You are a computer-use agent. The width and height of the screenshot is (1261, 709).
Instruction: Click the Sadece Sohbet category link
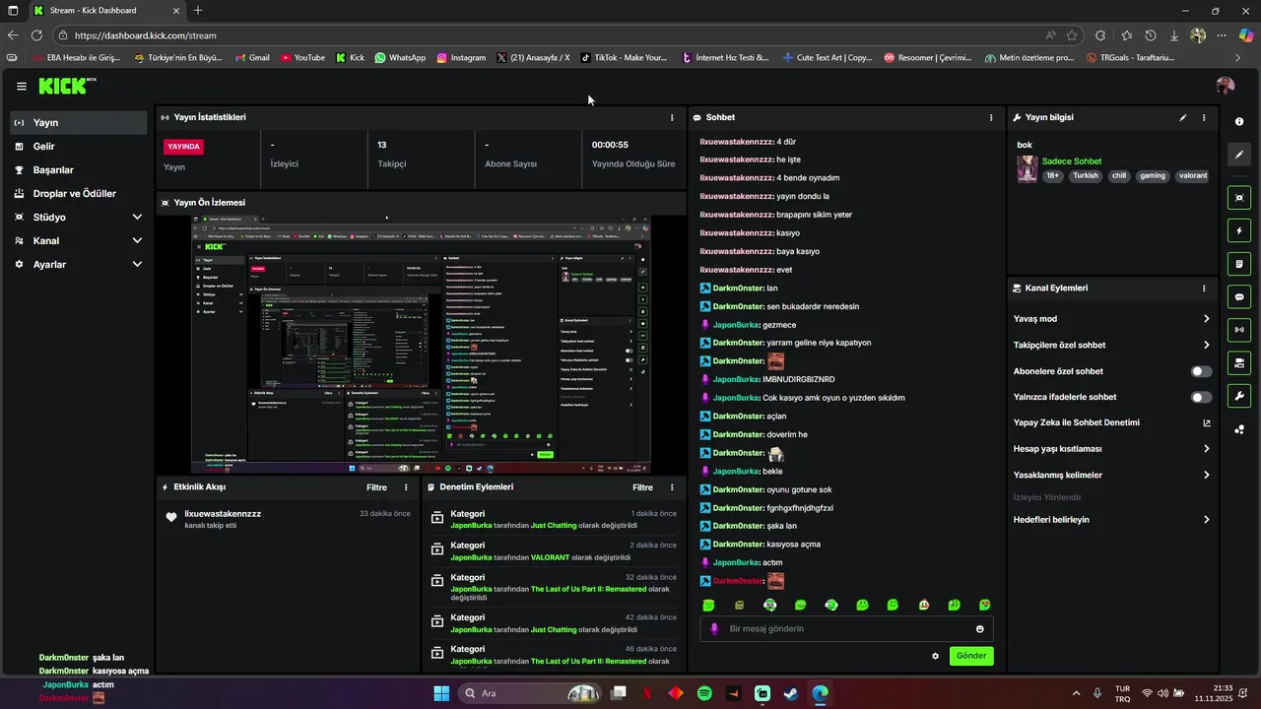click(1072, 161)
